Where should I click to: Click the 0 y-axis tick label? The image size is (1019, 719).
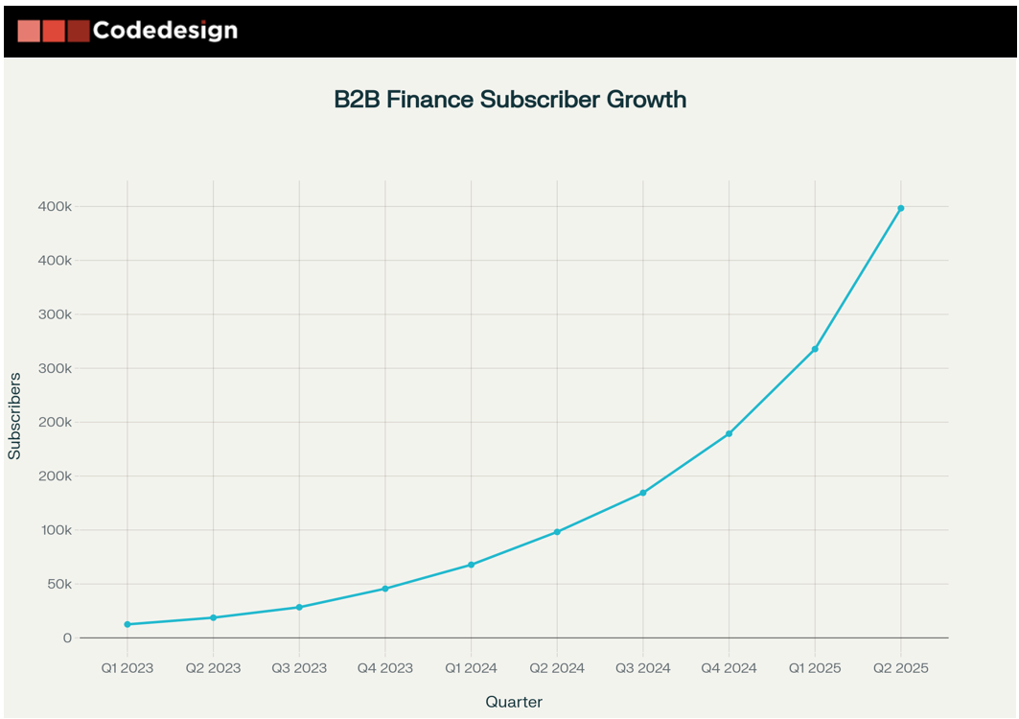[67, 638]
